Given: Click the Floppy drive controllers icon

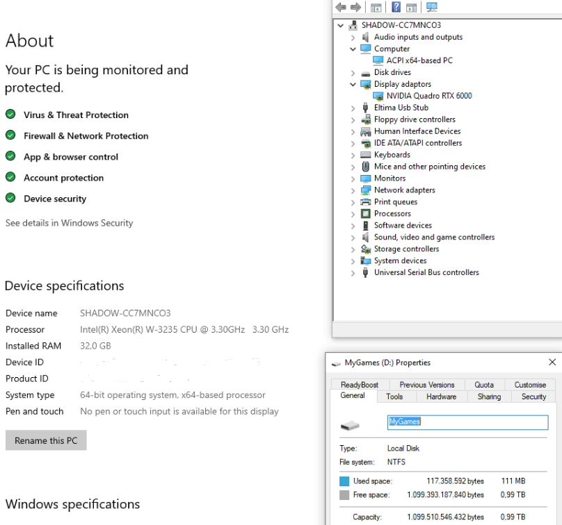Looking at the screenshot, I should [366, 119].
